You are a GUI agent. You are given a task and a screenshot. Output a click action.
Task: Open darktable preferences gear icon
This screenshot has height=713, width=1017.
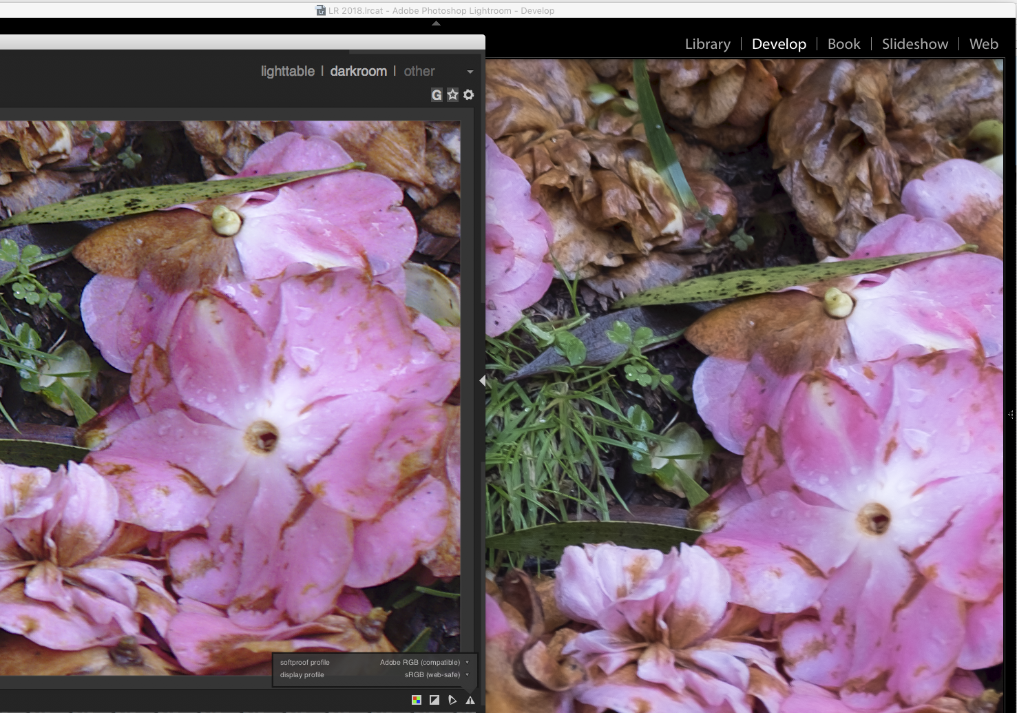click(469, 95)
